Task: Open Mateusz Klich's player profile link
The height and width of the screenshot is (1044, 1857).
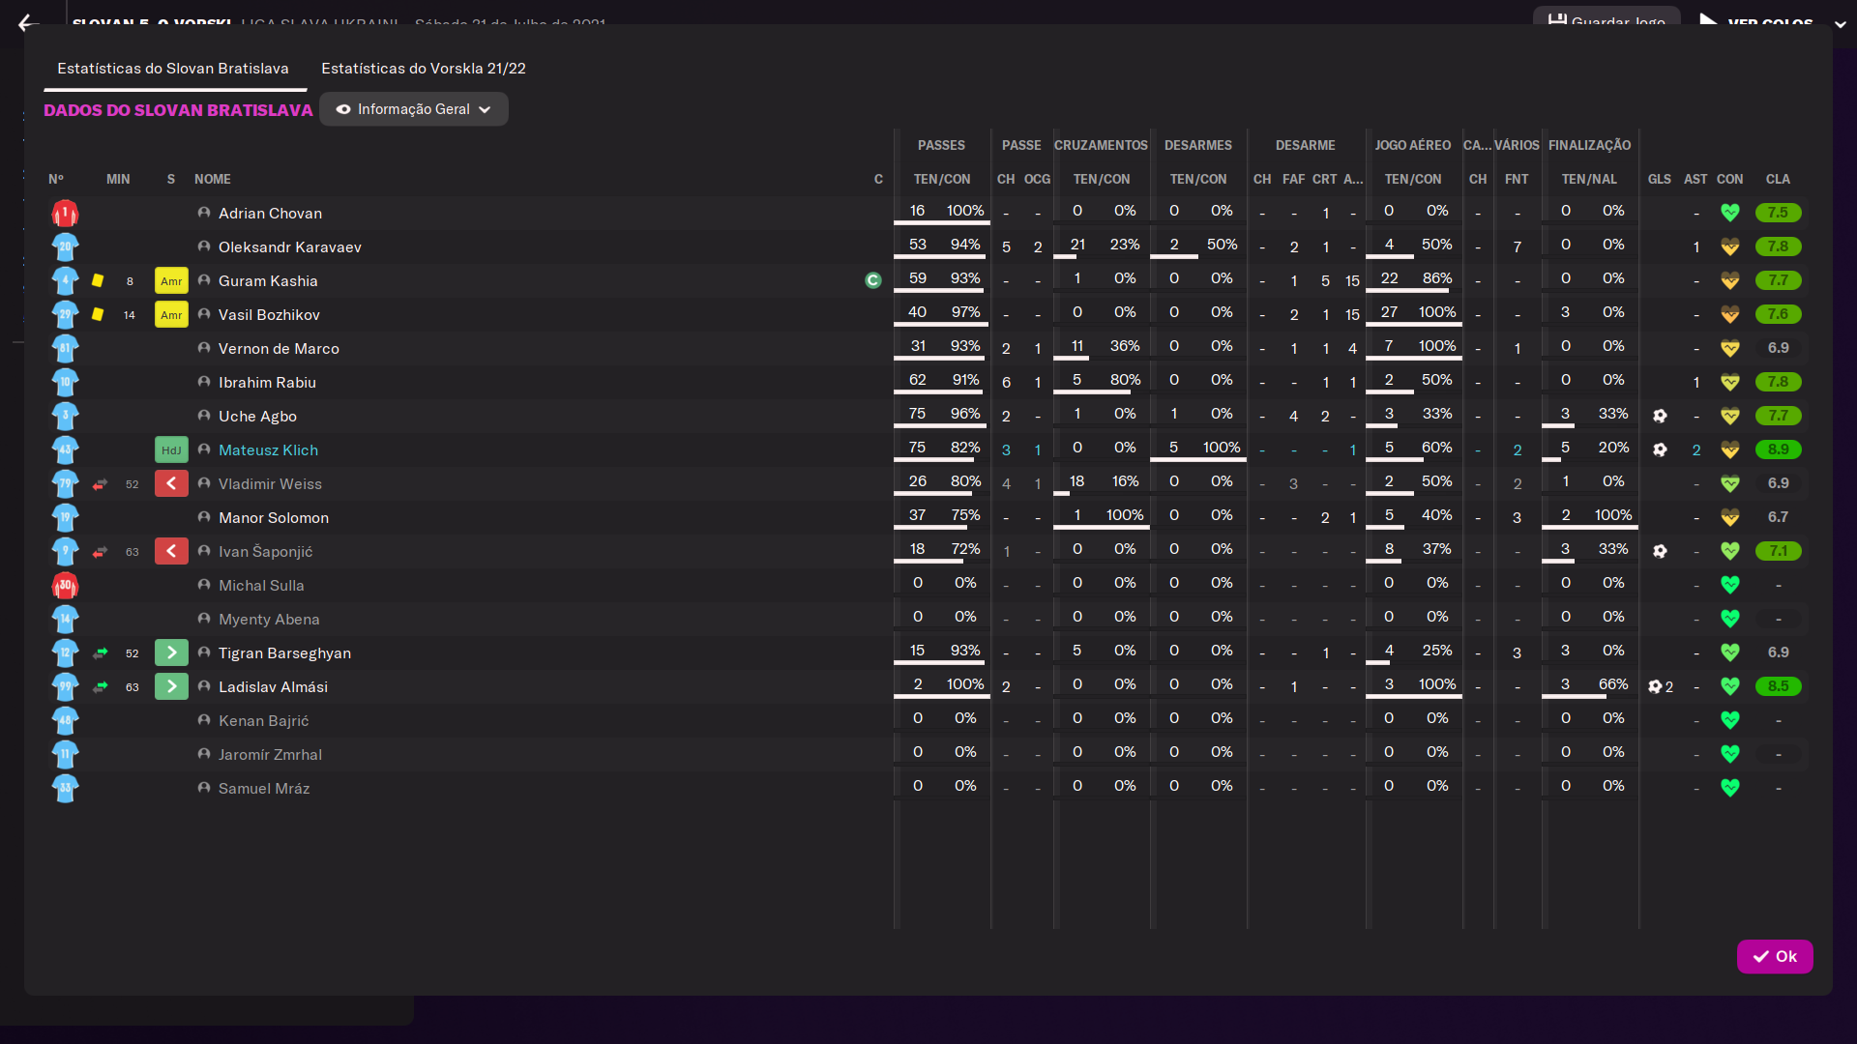Action: click(x=268, y=450)
